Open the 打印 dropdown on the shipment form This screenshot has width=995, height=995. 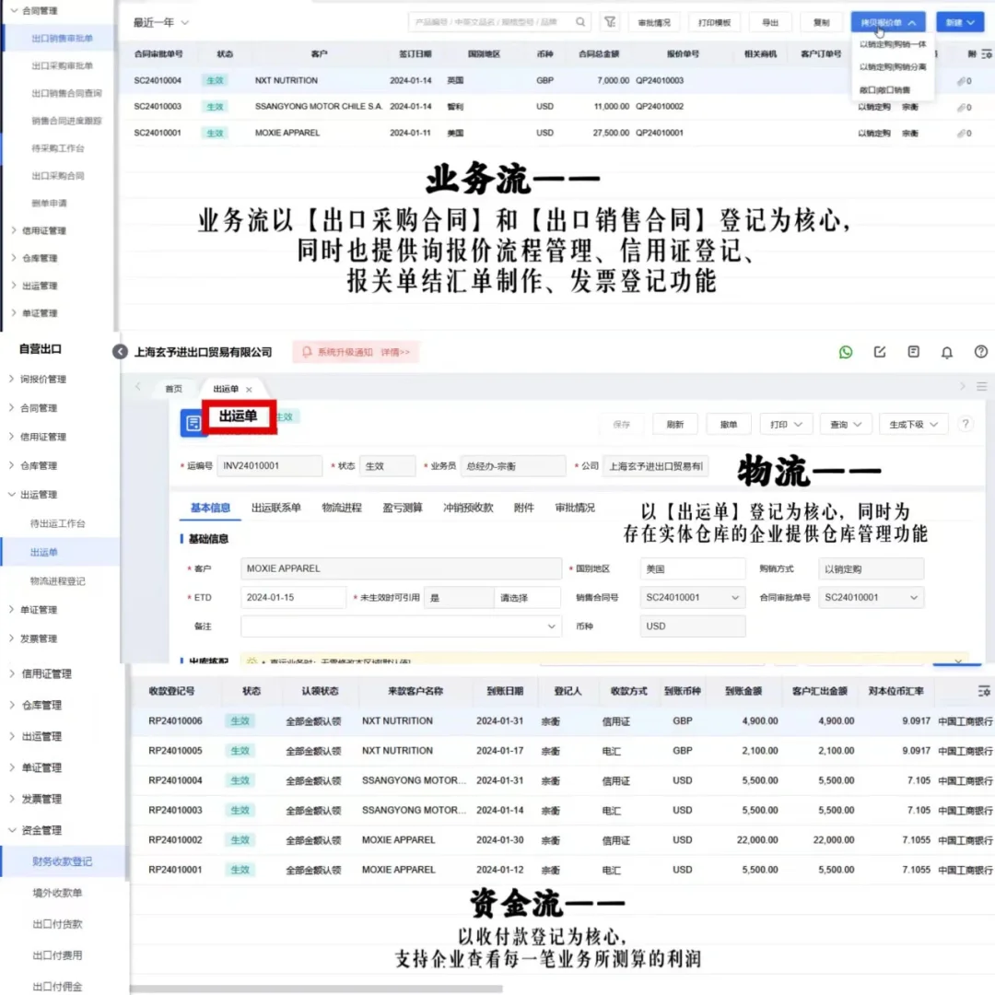[786, 423]
